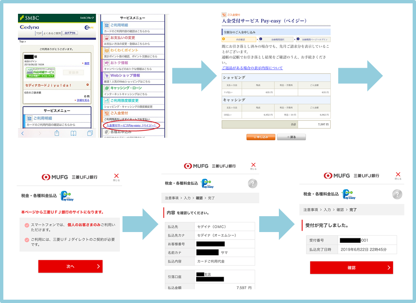Click the orange 申し込み button
This screenshot has width=416, height=303.
point(261,137)
